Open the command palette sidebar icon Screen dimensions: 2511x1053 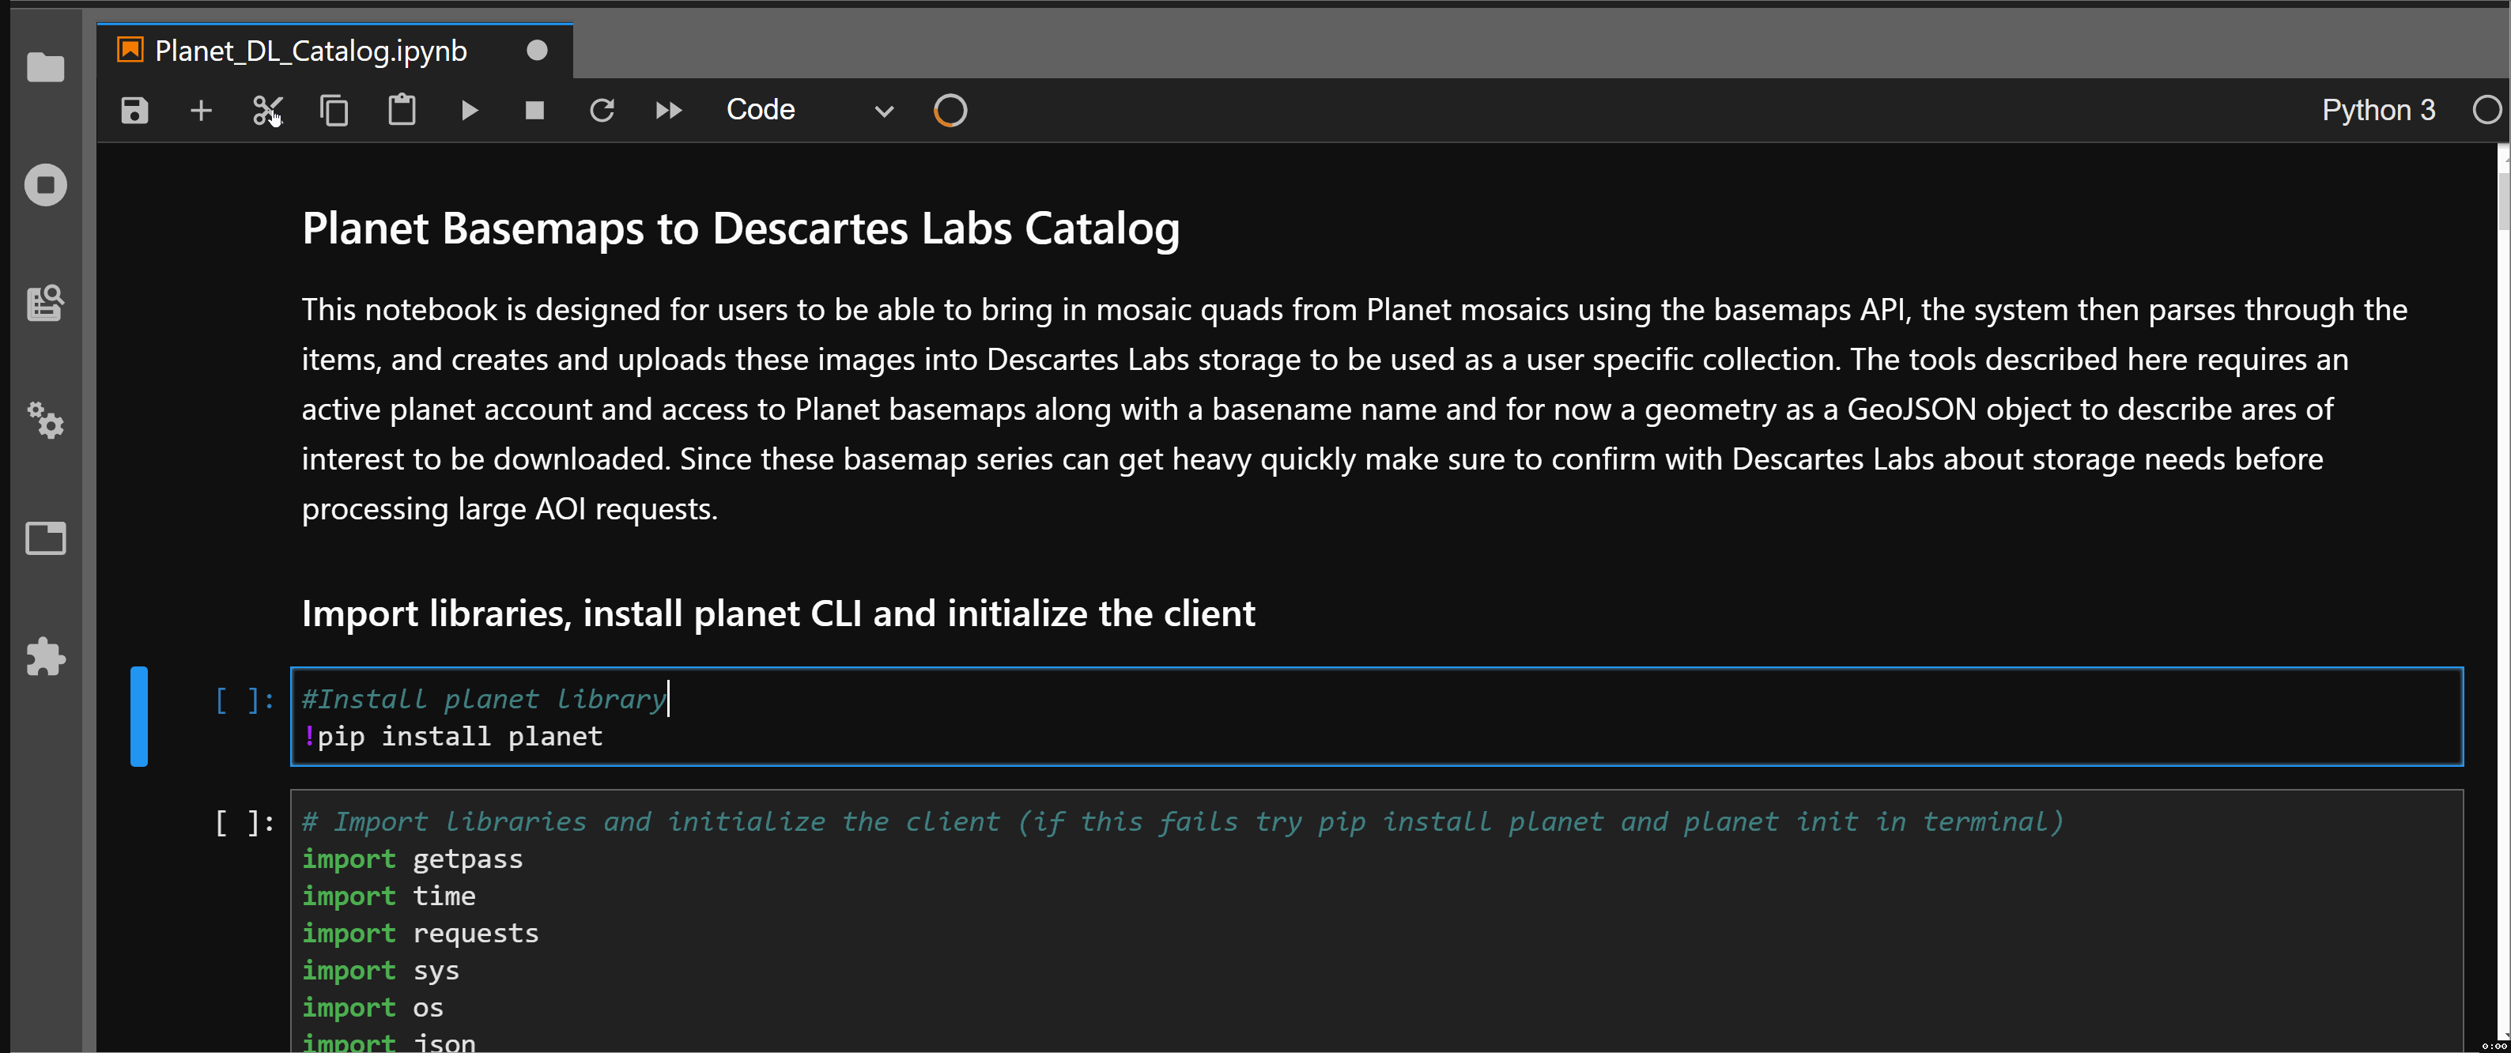click(x=45, y=304)
